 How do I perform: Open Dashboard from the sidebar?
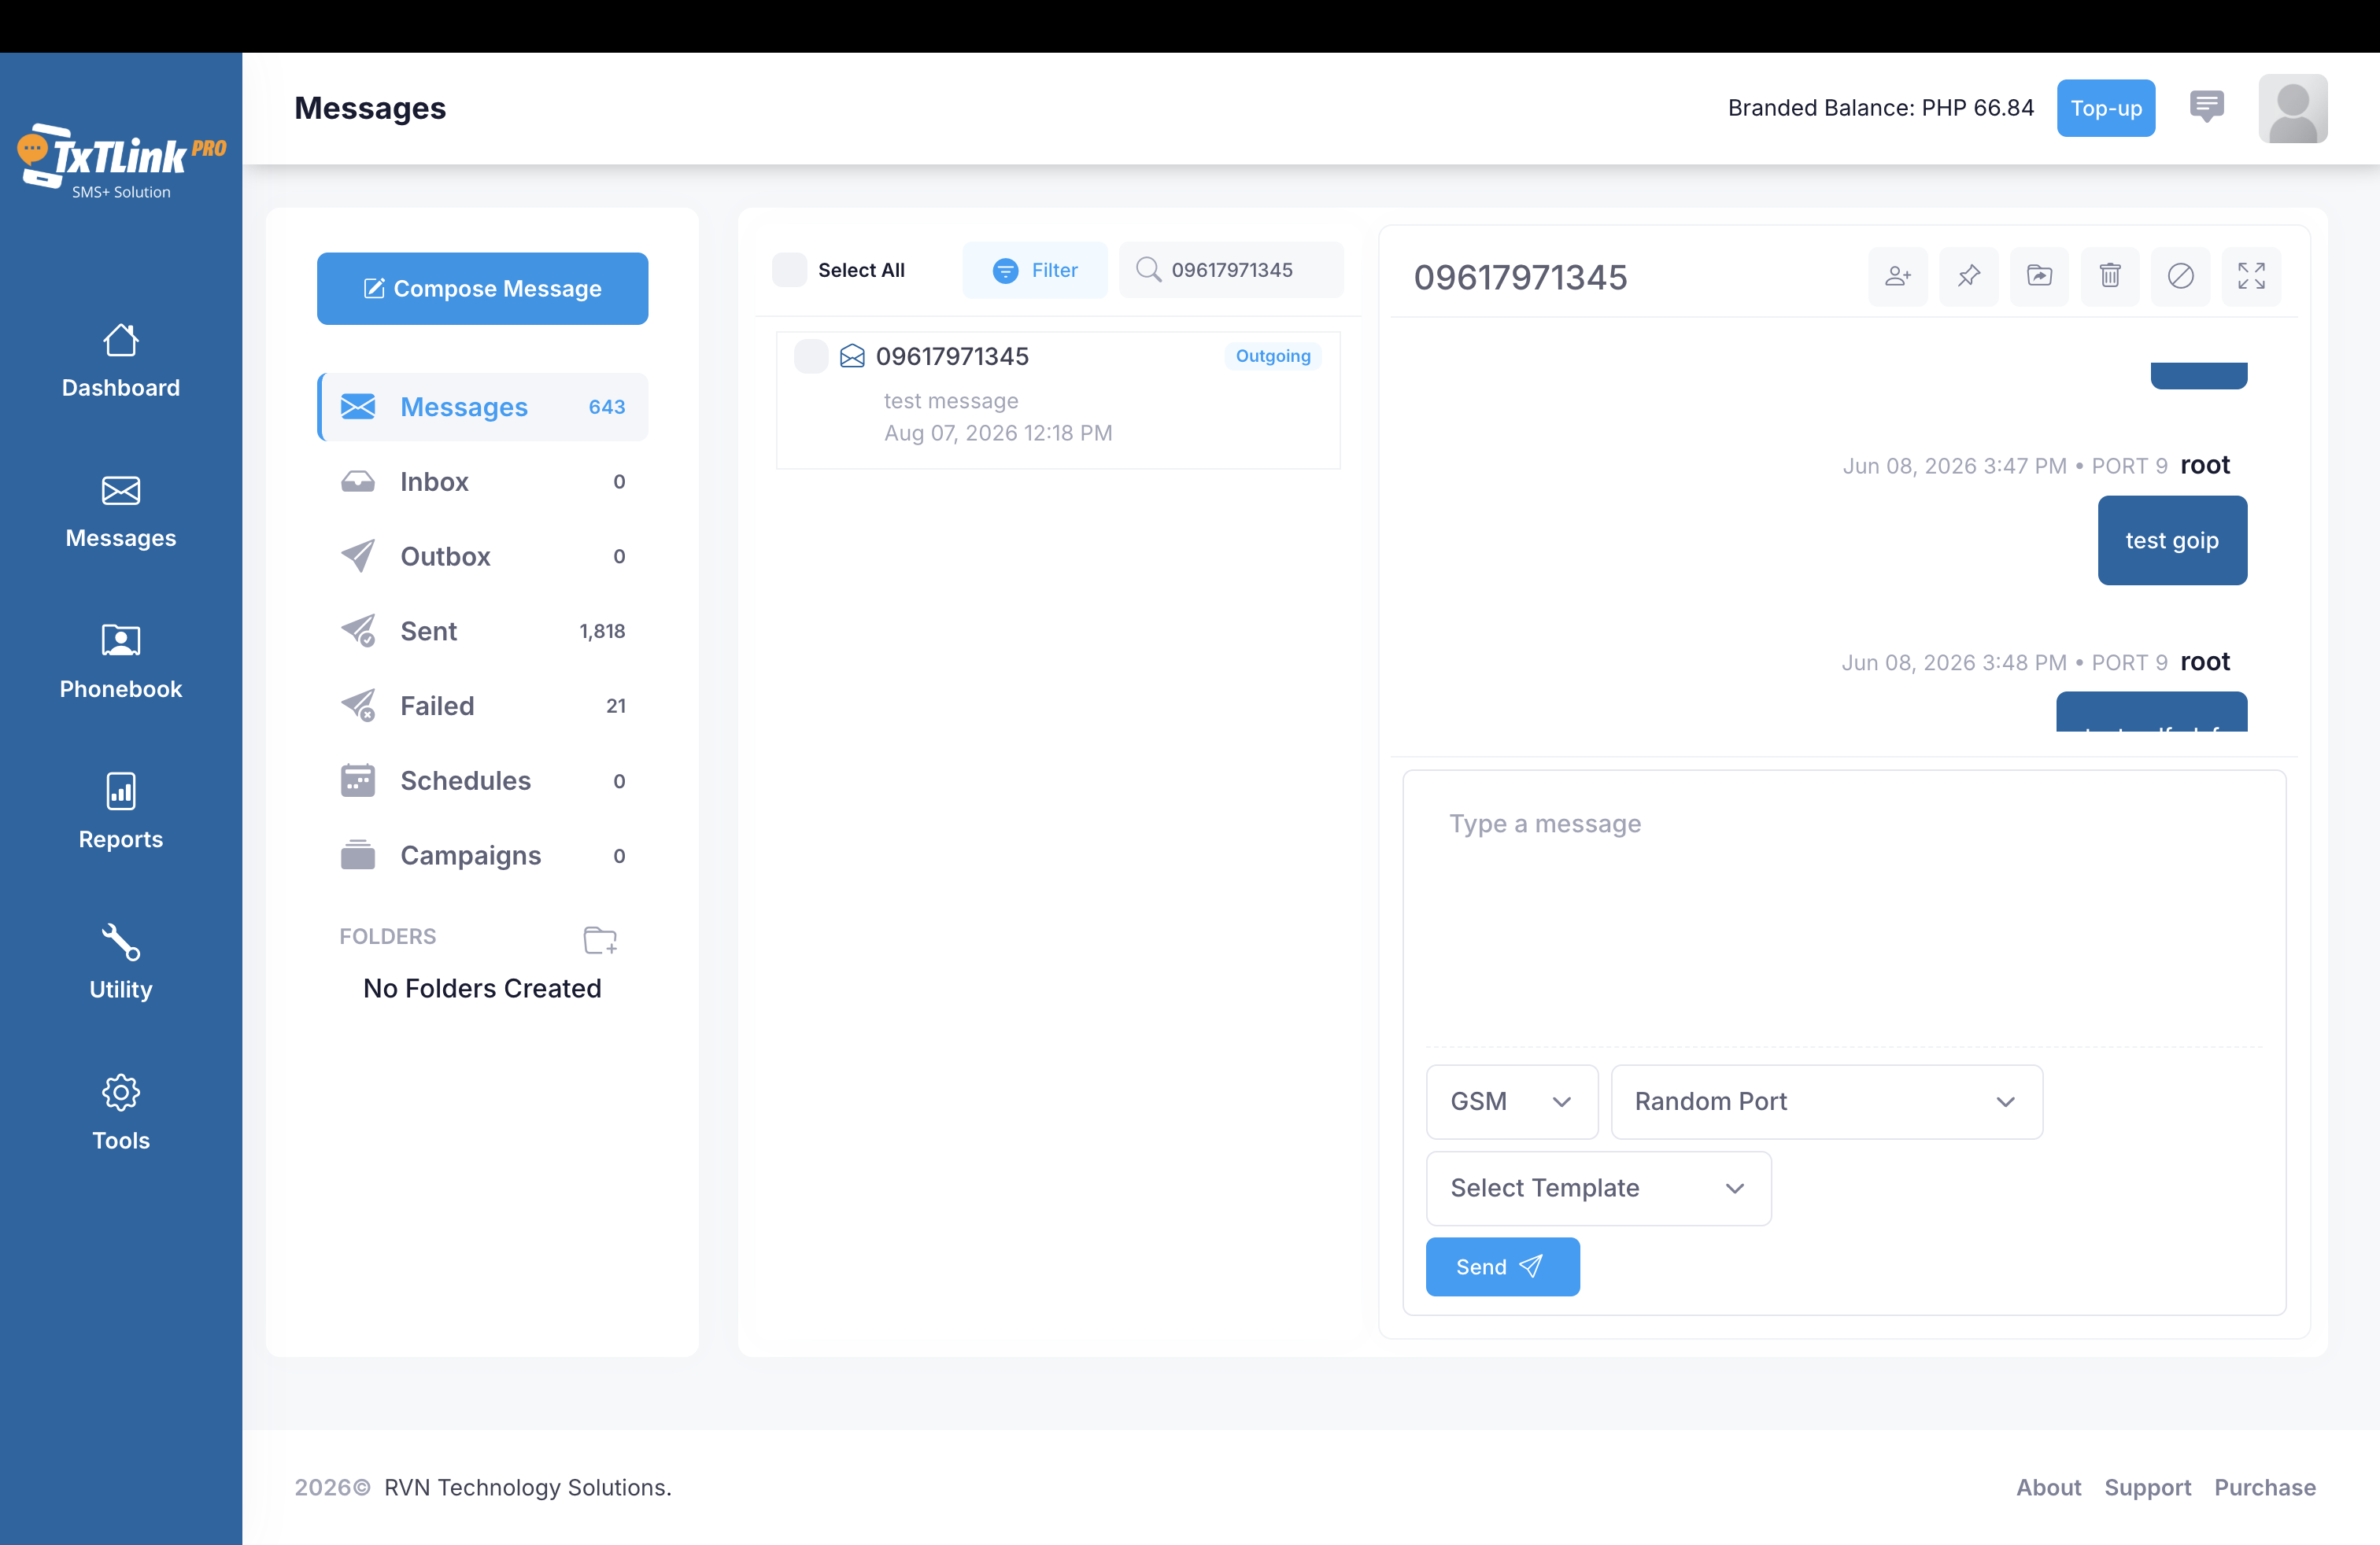(121, 362)
